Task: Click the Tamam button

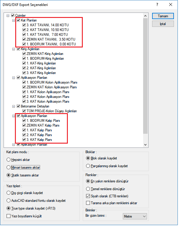Action: 163,16
